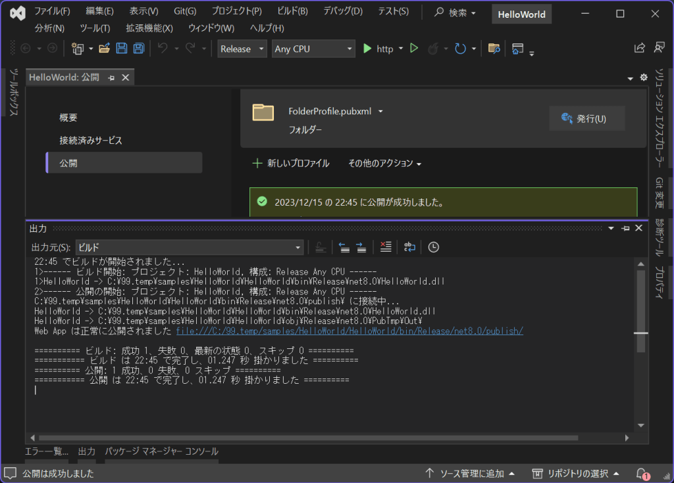Click the output panel horizontal scrollbar
674x483 pixels.
pos(308,437)
